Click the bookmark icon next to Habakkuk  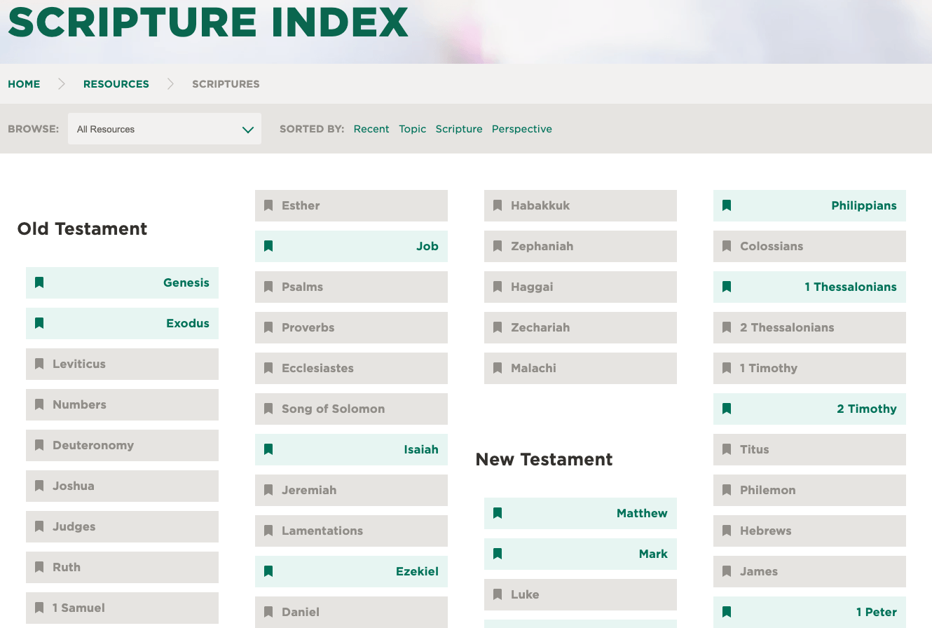(498, 205)
